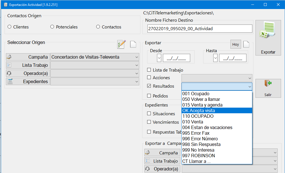Select '997 ROBINSON' result entry
The width and height of the screenshot is (285, 173).
coord(217,156)
